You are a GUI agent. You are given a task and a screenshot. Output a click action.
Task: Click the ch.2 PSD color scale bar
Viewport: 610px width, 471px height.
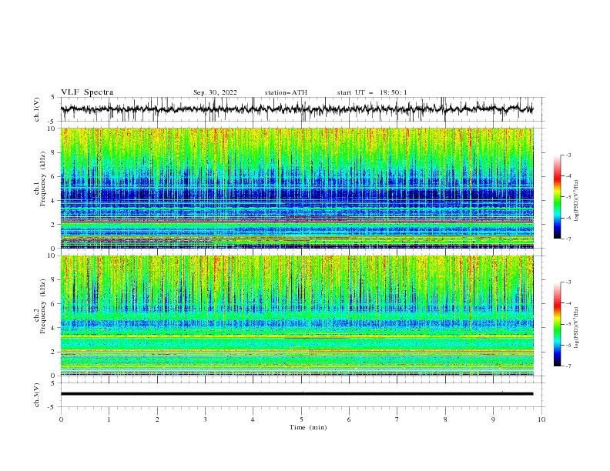pos(557,324)
